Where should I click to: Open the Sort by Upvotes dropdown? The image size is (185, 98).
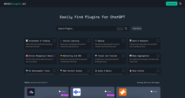[39, 83]
